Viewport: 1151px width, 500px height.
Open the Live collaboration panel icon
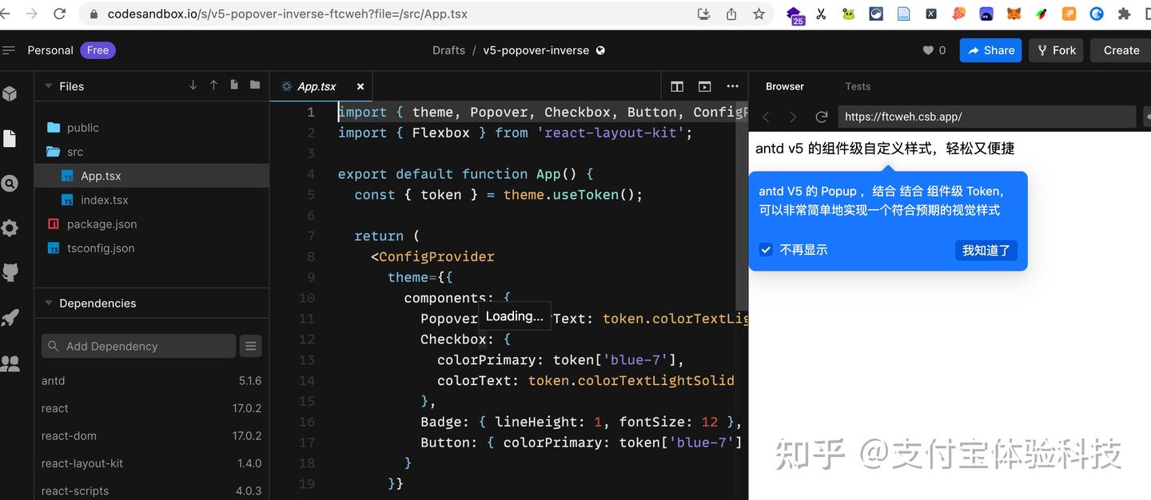tap(10, 363)
